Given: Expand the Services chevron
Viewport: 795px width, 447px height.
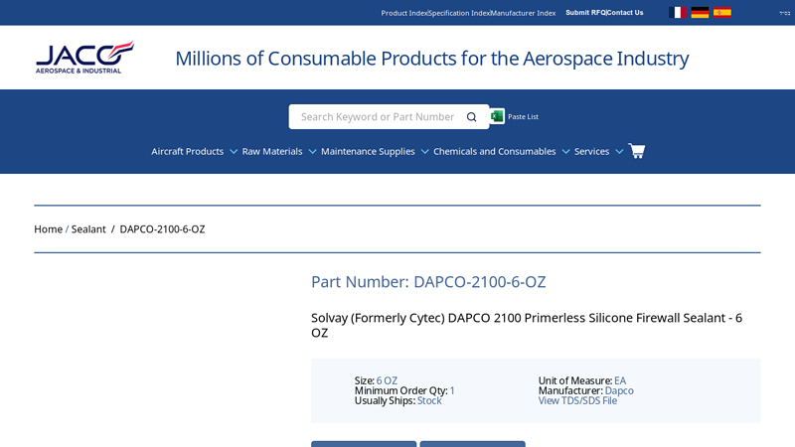Looking at the screenshot, I should tap(619, 152).
